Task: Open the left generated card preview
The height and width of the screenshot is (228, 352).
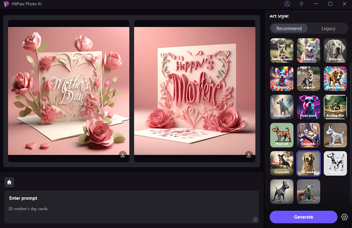Action: [68, 91]
